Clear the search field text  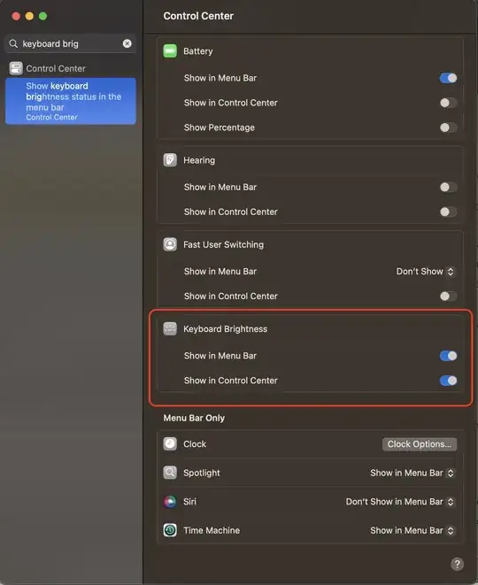click(127, 43)
